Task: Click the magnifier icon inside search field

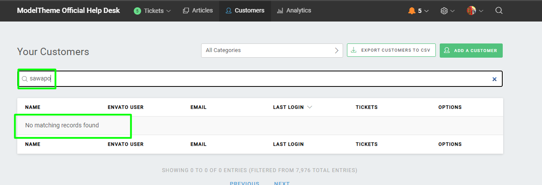Action: click(x=25, y=79)
